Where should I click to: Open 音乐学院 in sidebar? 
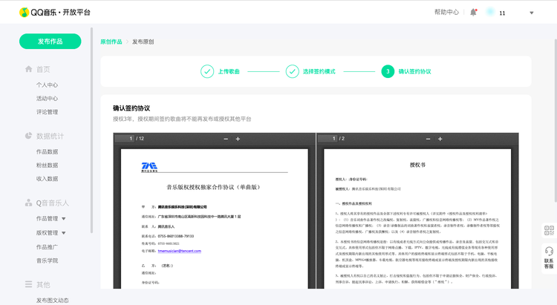coord(47,260)
